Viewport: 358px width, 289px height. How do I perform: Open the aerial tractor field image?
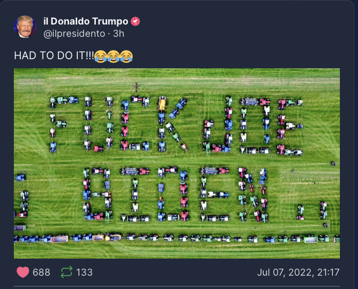click(x=177, y=163)
